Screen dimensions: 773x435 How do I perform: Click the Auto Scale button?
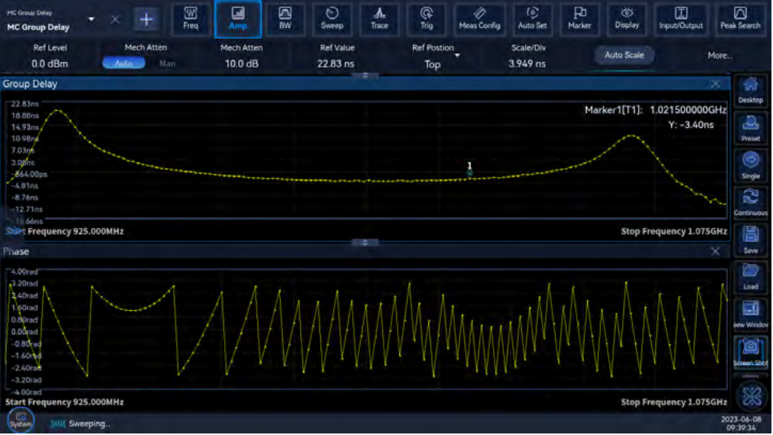pyautogui.click(x=624, y=55)
